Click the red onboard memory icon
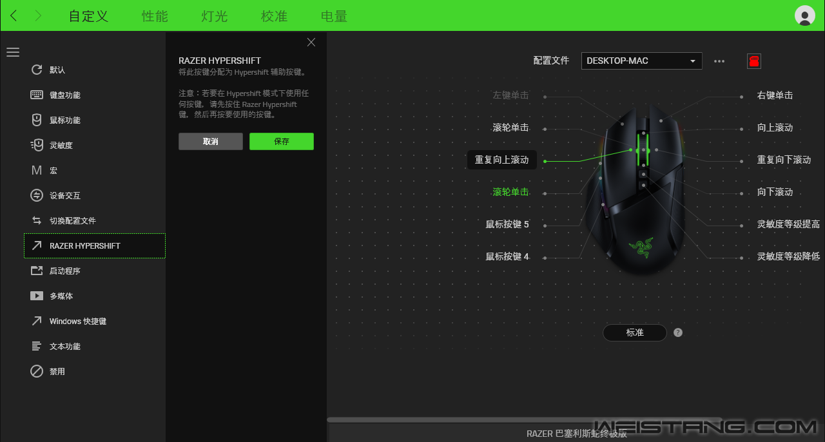Image resolution: width=825 pixels, height=442 pixels. click(753, 61)
